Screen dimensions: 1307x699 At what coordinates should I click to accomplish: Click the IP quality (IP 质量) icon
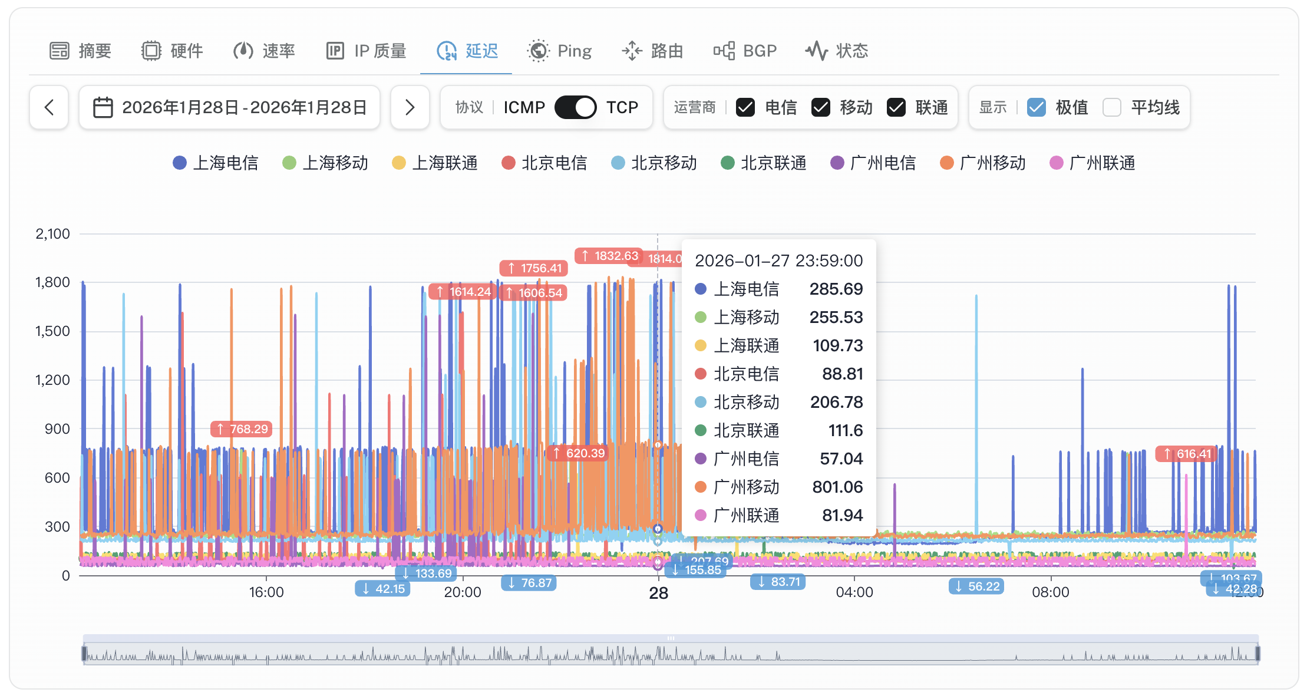335,51
